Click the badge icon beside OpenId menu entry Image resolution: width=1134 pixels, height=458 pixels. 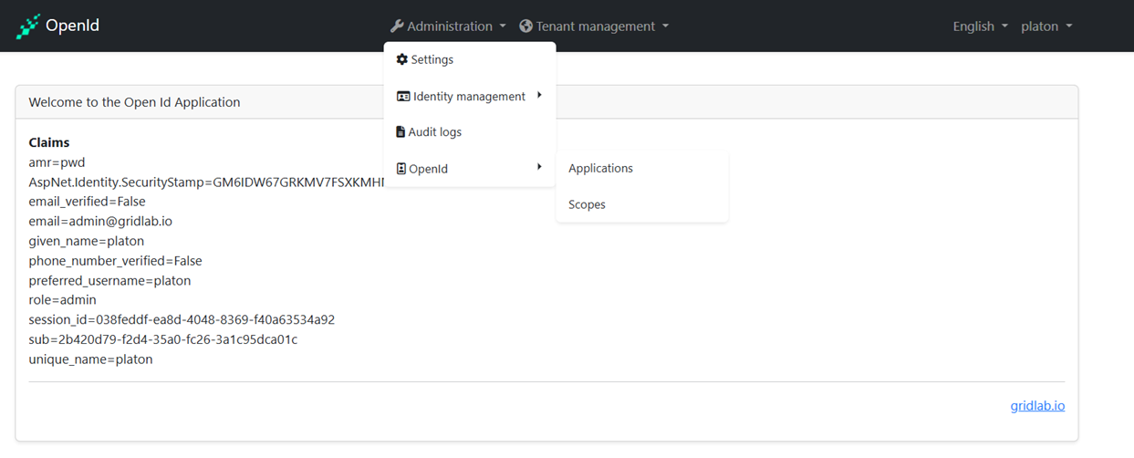coord(401,169)
